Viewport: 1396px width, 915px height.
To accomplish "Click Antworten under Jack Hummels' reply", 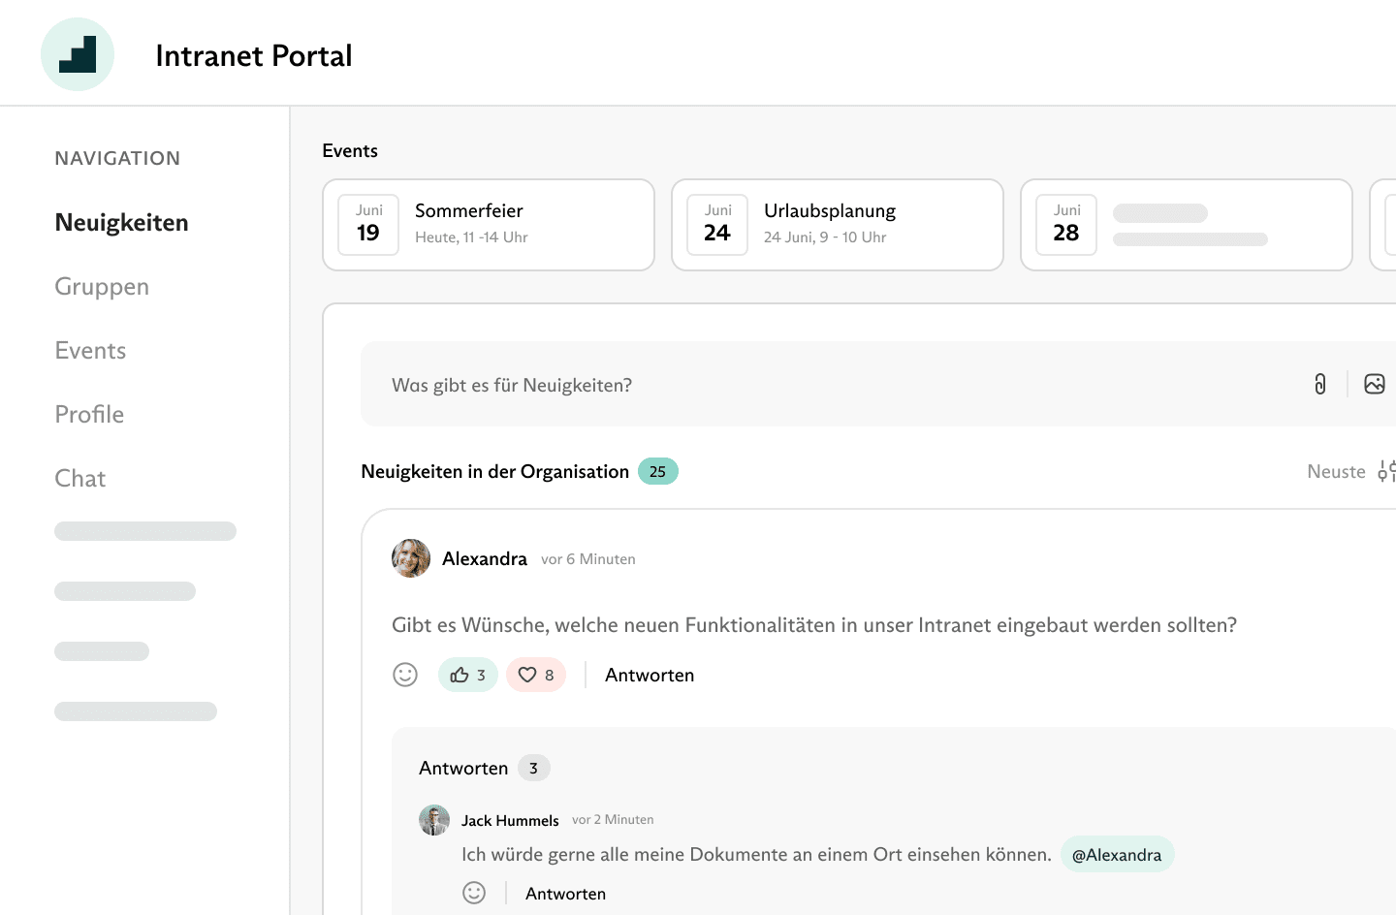I will click(x=565, y=894).
